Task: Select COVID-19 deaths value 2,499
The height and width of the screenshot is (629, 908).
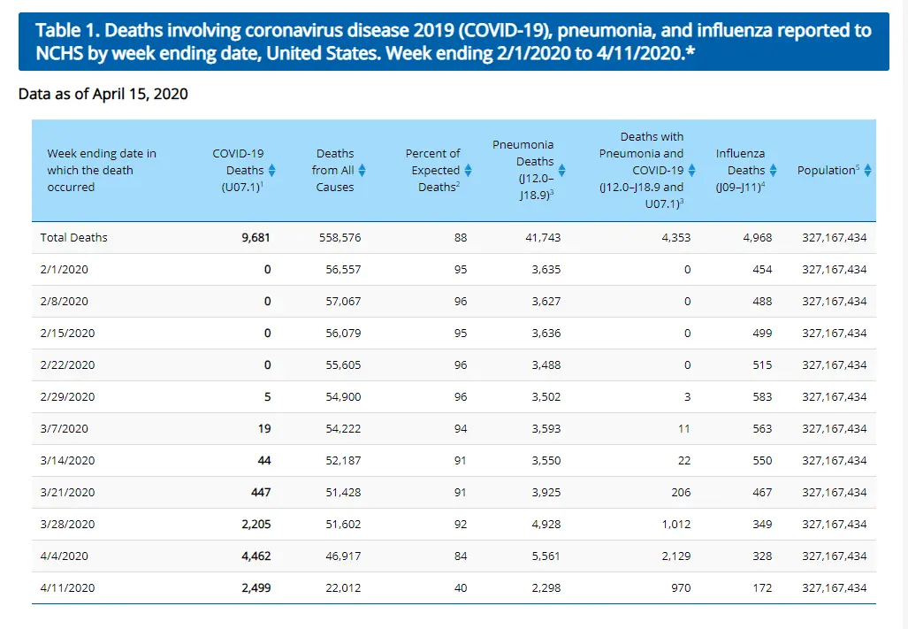Action: (x=256, y=588)
